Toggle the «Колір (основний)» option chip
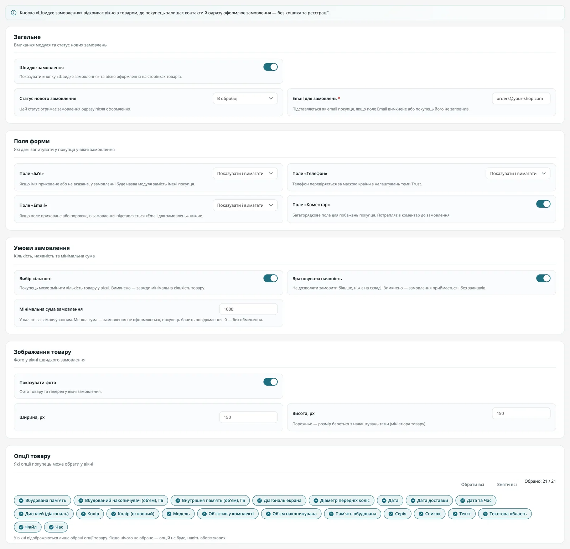Image resolution: width=570 pixels, height=549 pixels. [x=133, y=514]
